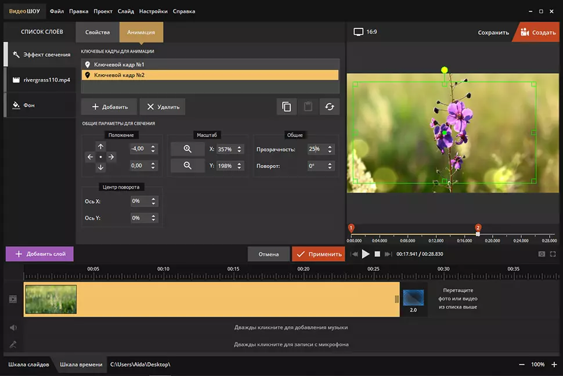This screenshot has height=376, width=563.
Task: Switch to the Свойства tab
Action: (x=98, y=32)
